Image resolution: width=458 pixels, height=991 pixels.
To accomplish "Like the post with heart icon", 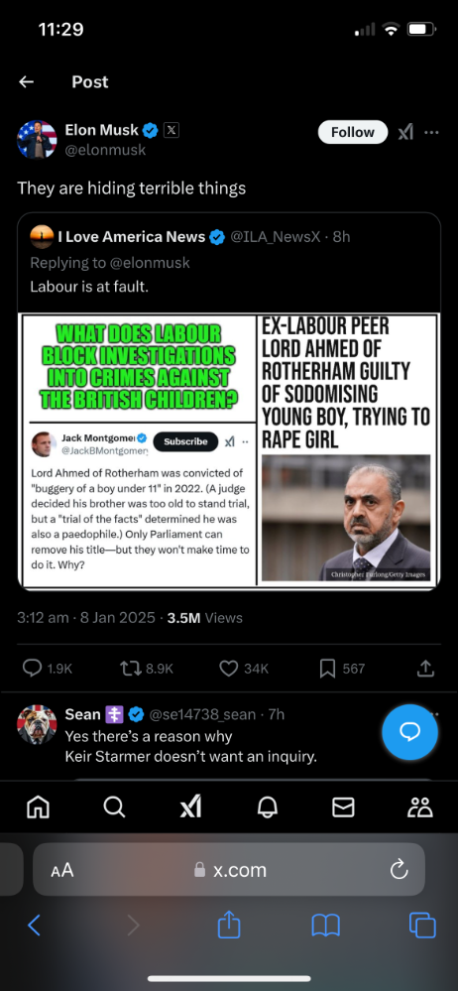I will coord(228,668).
